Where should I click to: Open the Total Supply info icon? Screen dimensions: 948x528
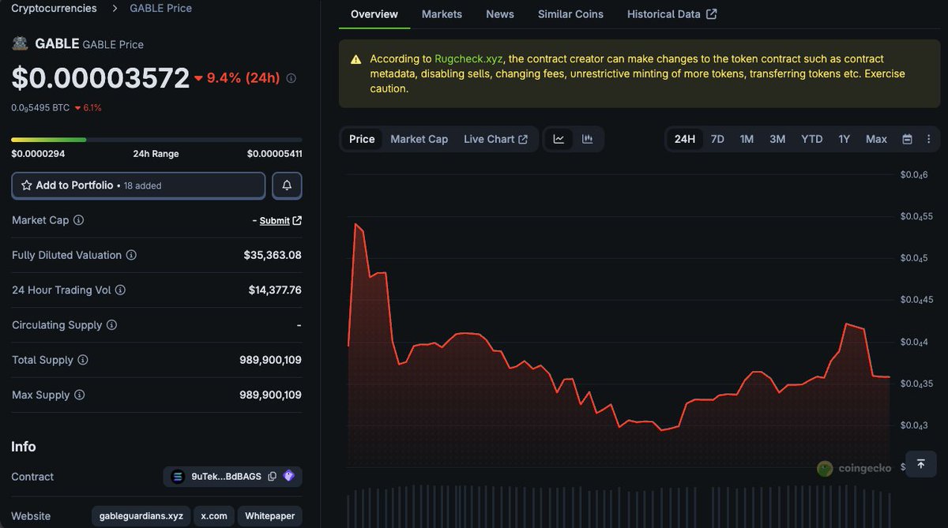82,360
